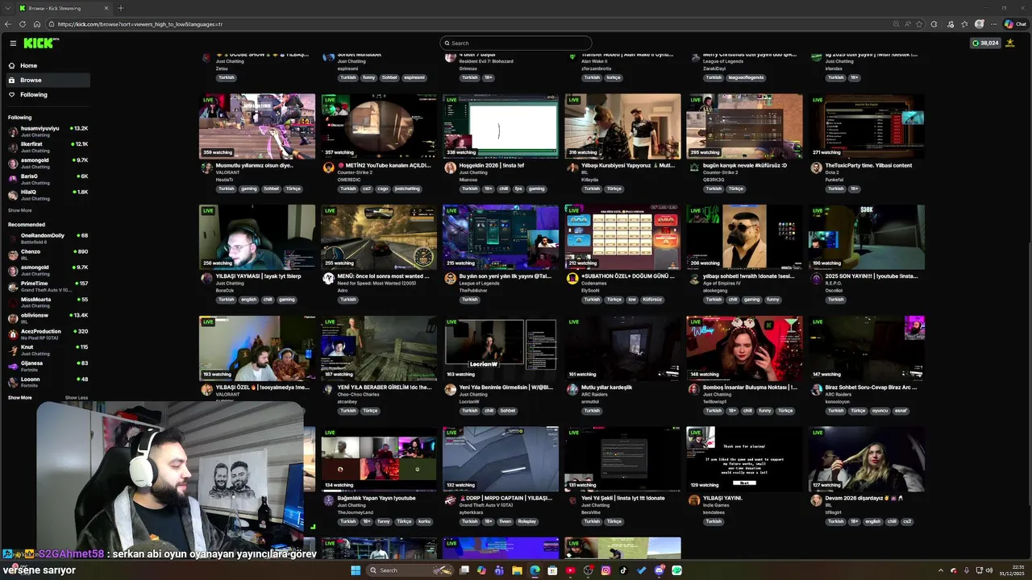Open Dota 2 stream thumbnail with 271 watching
The height and width of the screenshot is (580, 1032).
click(x=867, y=126)
